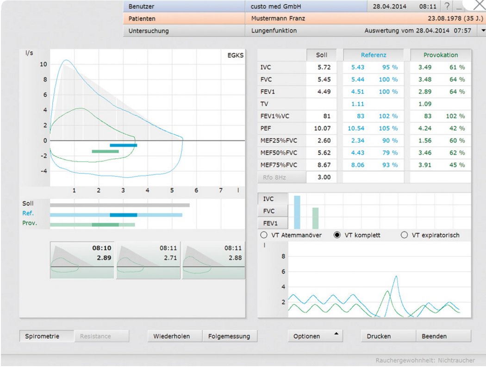Expand the Untersuchung dropdown arrow

483,31
